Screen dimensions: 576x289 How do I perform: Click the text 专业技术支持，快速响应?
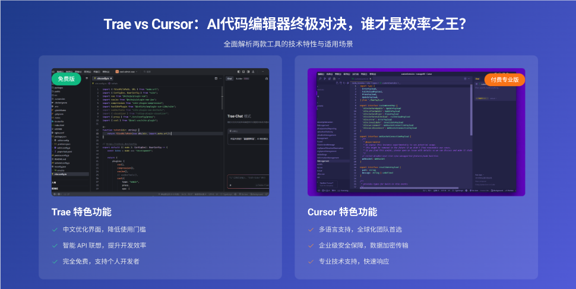pos(354,262)
